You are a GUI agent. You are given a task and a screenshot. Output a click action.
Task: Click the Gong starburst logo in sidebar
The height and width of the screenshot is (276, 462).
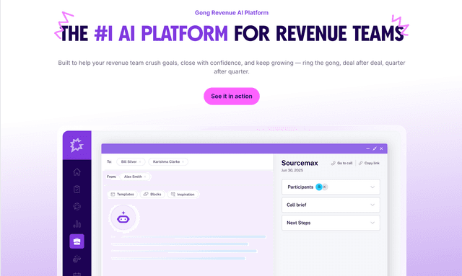(77, 145)
